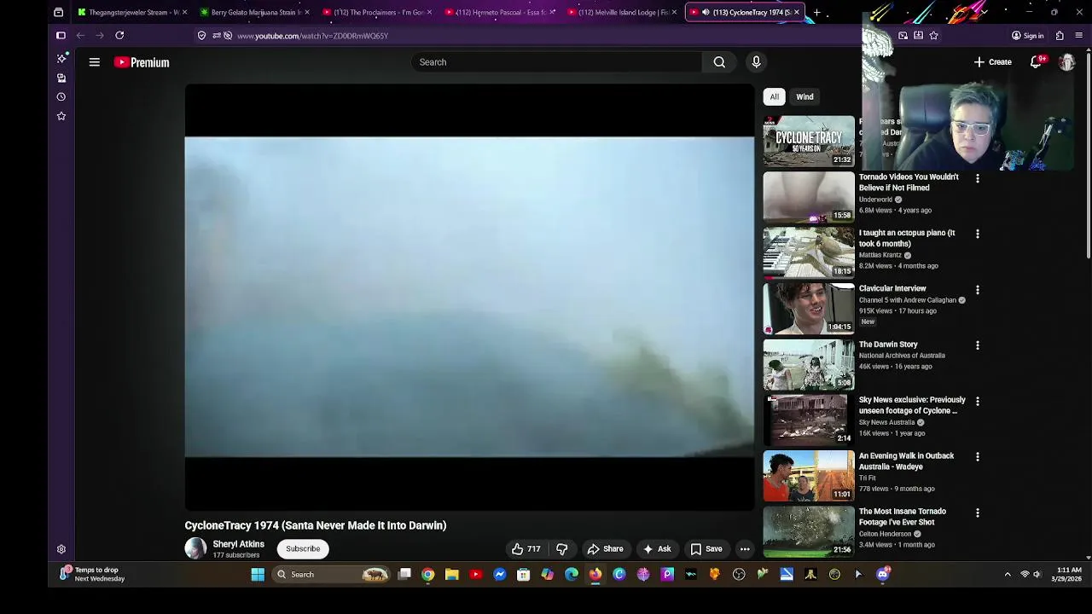Open Microsoft Store from the taskbar

point(524,575)
